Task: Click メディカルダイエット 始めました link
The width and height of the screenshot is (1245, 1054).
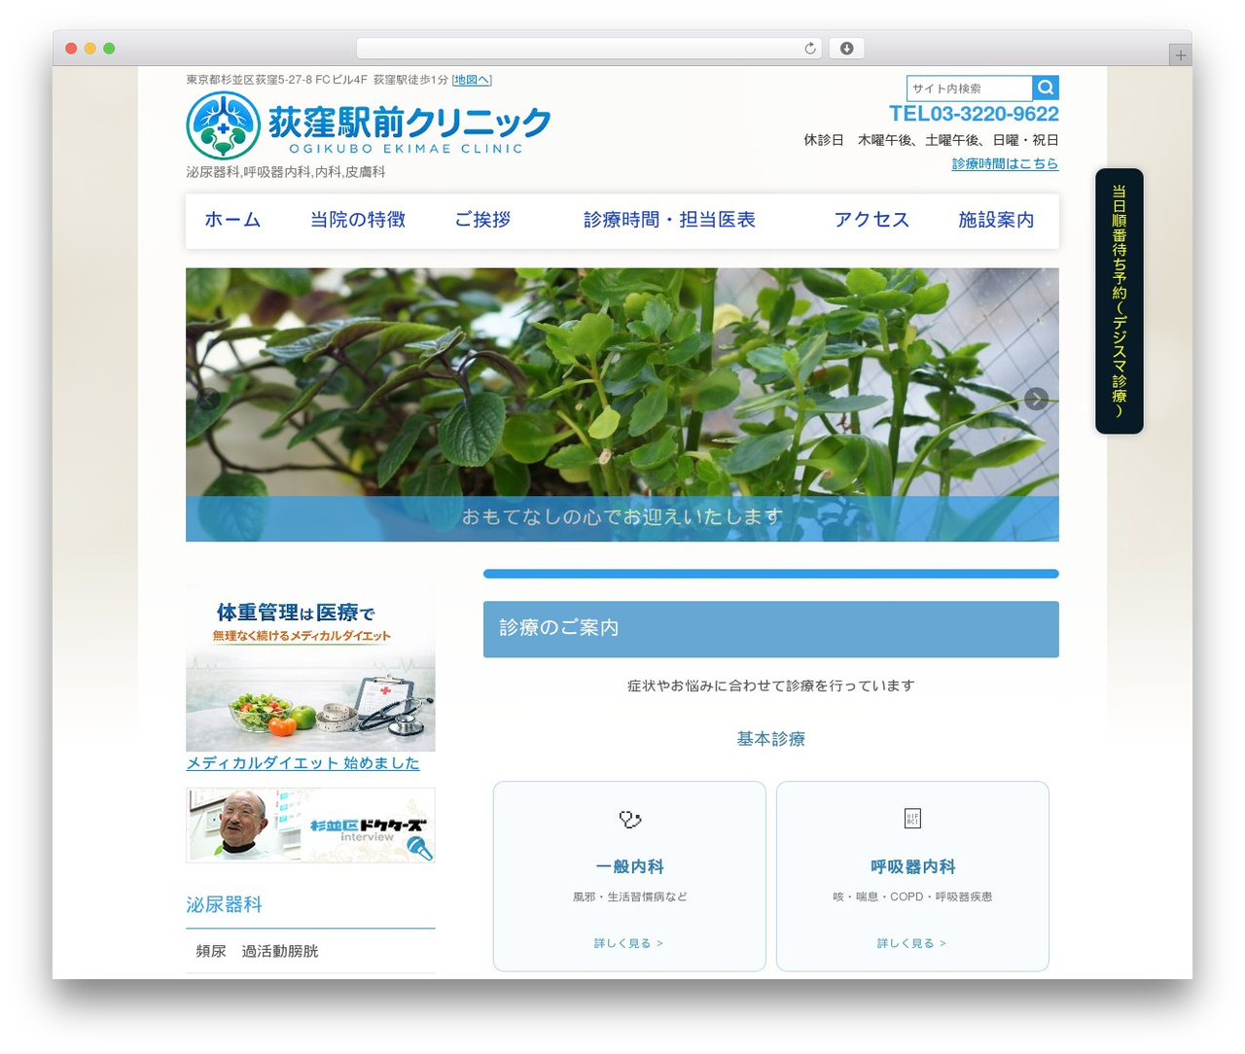Action: (302, 763)
